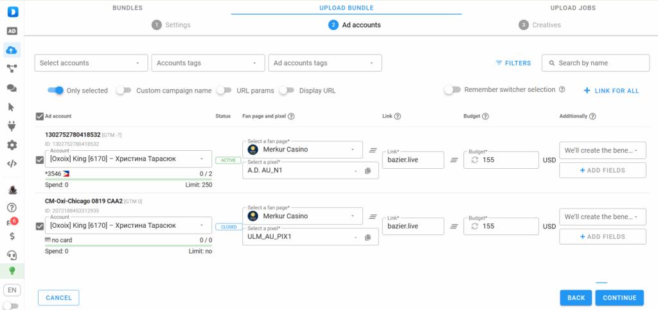The width and height of the screenshot is (658, 310).
Task: Open the Accounts tags dropdown
Action: pyautogui.click(x=208, y=63)
